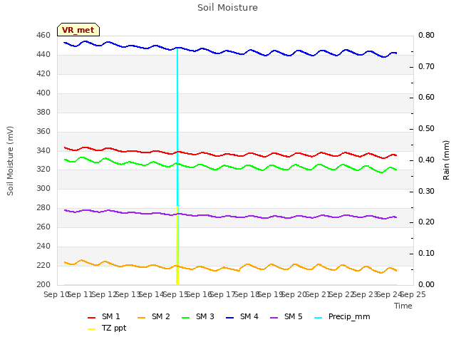Click the 0.50 tick on rain axis
456x342 pixels.
426,128
